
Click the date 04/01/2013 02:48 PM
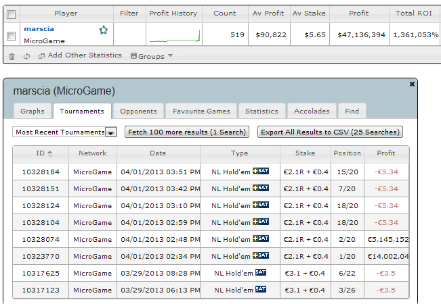tap(161, 240)
